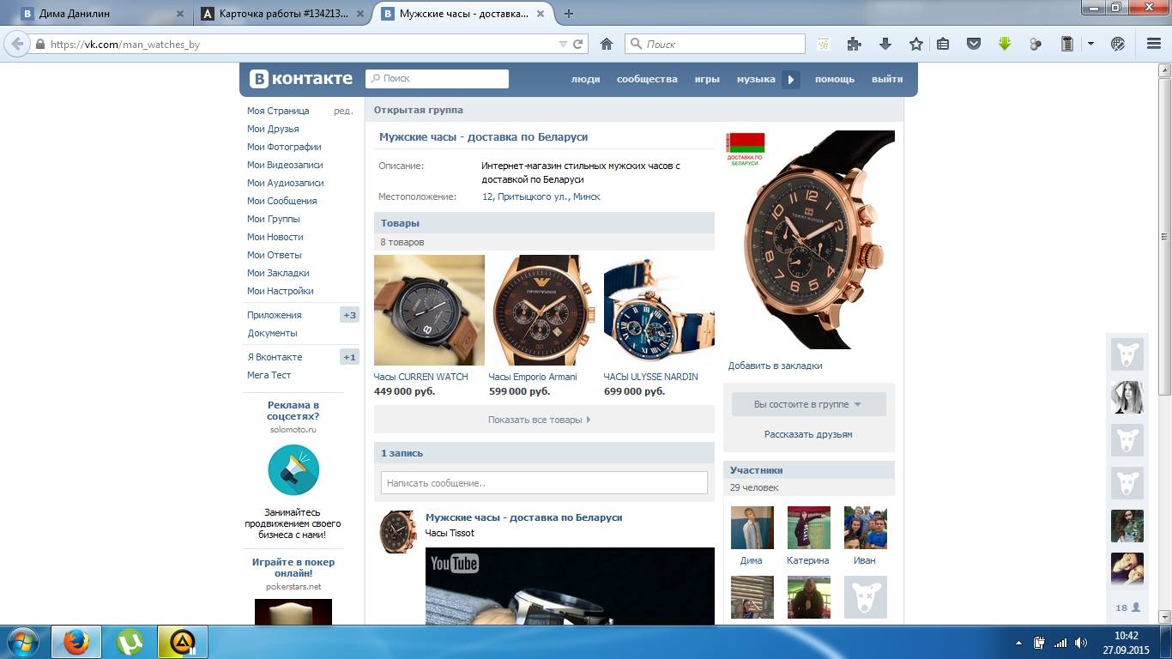Viewport: 1172px width, 659px height.
Task: Click the network signal tray icon
Action: point(1061,643)
